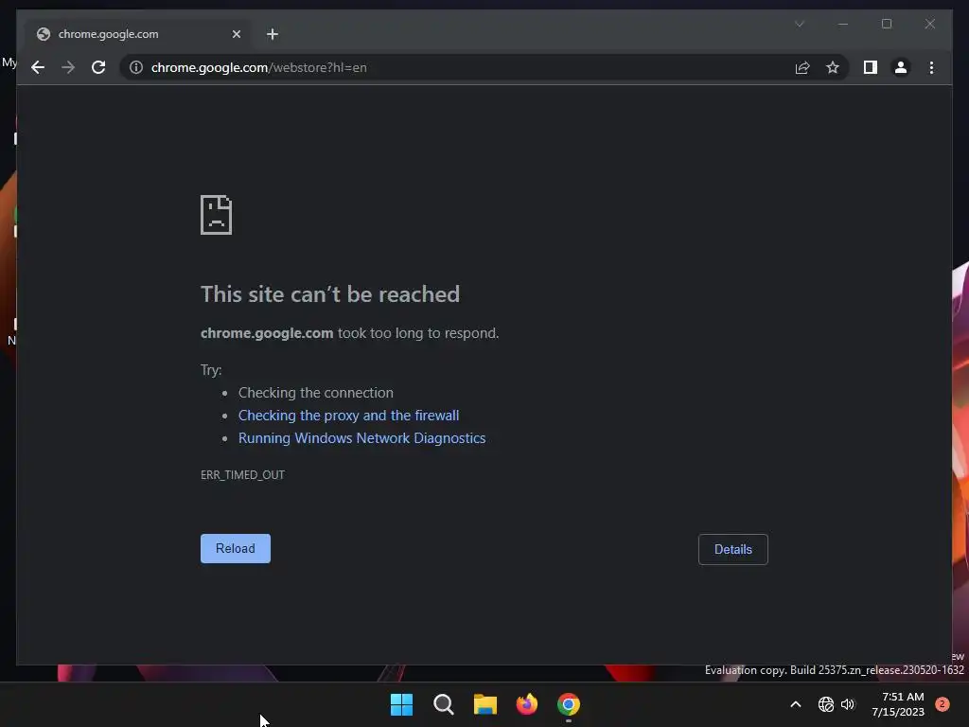
Task: Reload the page using toolbar refresh icon
Action: pos(98,67)
